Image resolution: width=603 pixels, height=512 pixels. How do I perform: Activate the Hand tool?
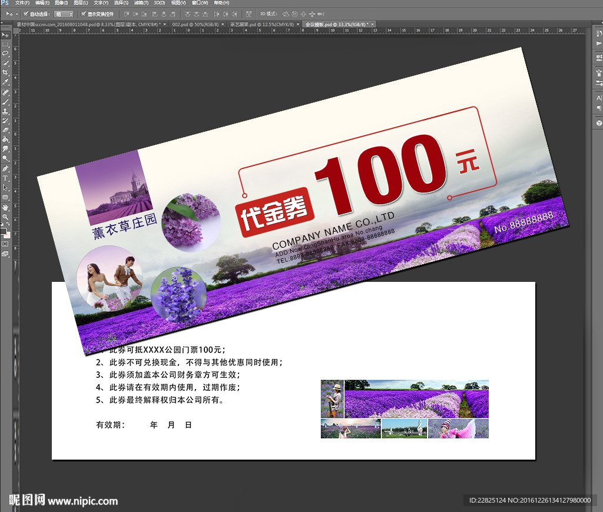pos(5,207)
